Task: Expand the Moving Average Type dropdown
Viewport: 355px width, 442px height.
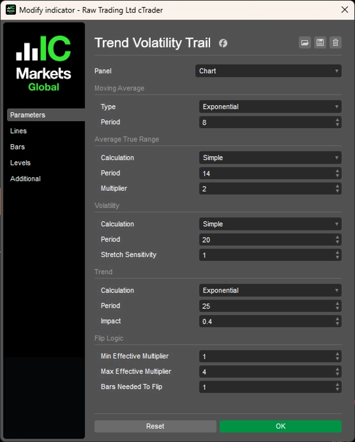Action: tap(270, 107)
